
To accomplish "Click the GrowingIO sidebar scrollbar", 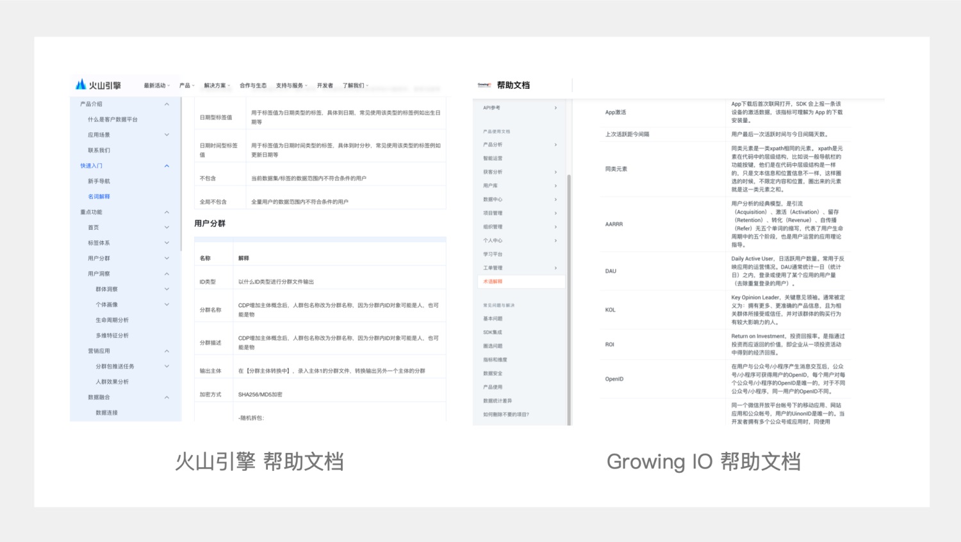I will pos(569,299).
